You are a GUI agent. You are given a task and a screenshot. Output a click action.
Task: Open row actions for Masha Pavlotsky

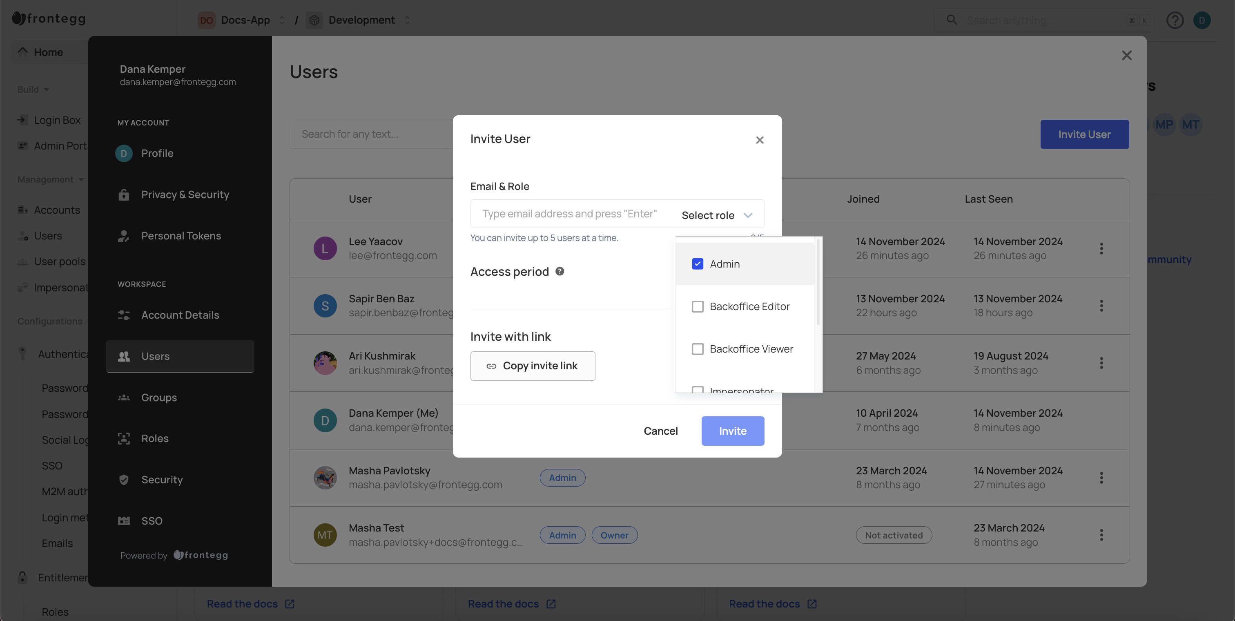(x=1102, y=477)
